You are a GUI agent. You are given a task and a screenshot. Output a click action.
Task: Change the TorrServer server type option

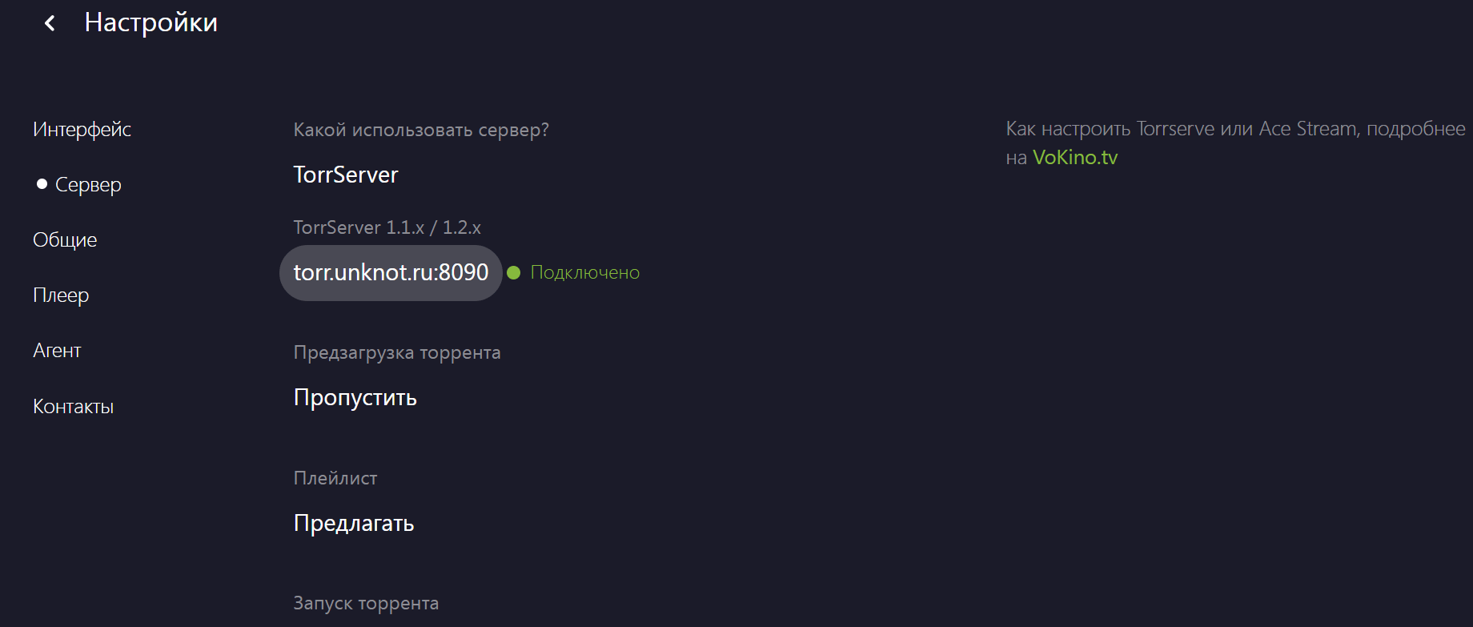click(x=346, y=175)
